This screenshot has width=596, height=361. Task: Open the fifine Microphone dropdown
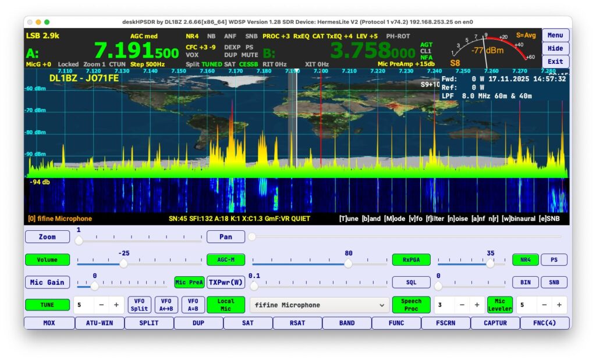[320, 305]
